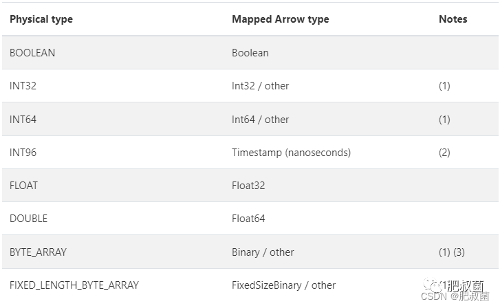
Task: Click the Int64 / other cell
Action: click(x=260, y=120)
